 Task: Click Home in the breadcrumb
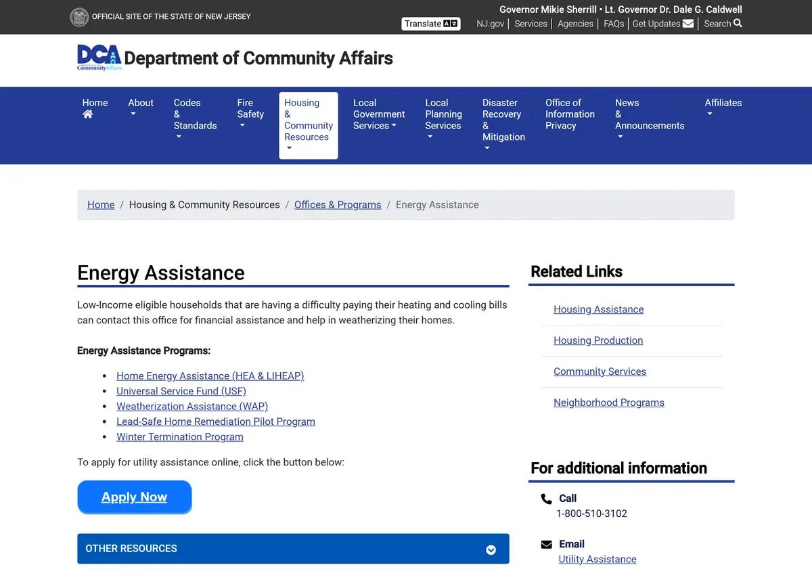pos(101,205)
